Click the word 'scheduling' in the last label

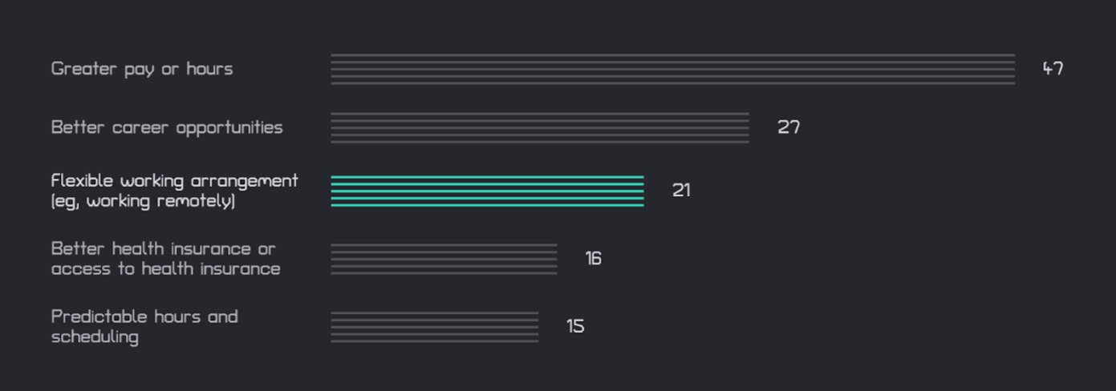pos(95,337)
